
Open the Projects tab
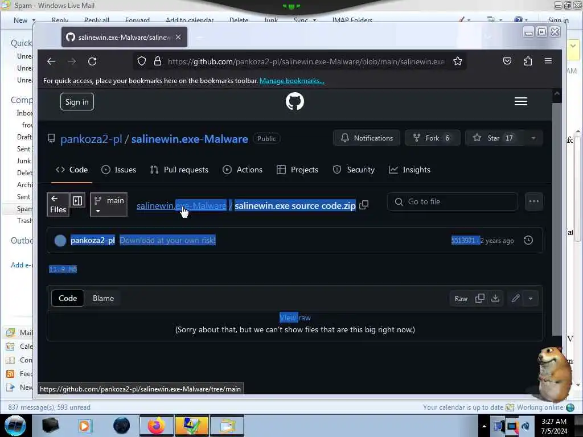point(297,170)
